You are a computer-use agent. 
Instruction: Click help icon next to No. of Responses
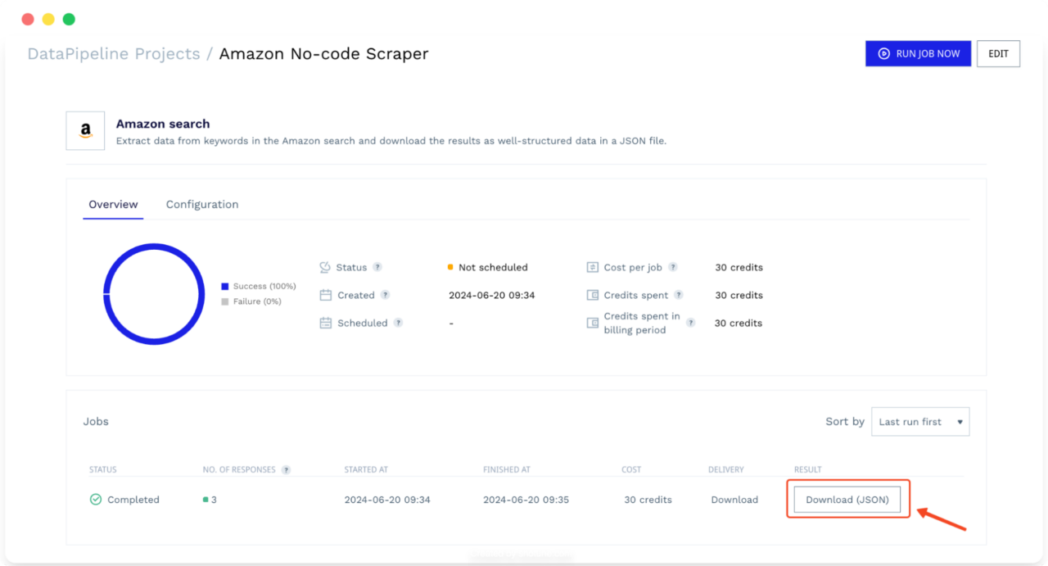click(286, 470)
